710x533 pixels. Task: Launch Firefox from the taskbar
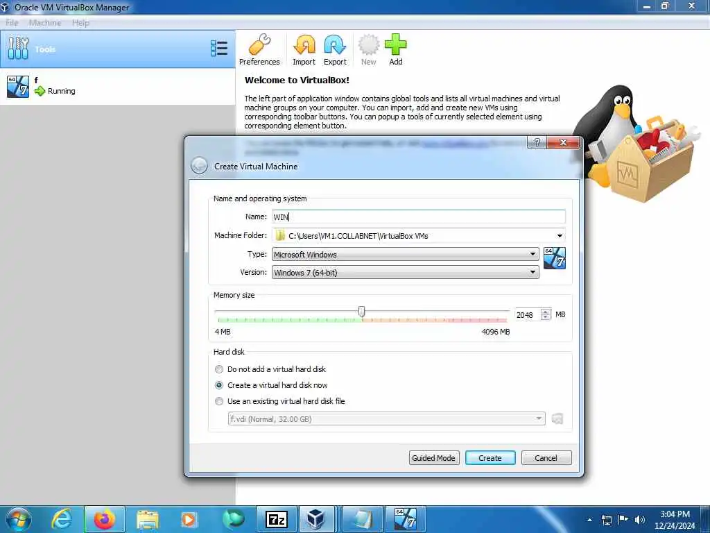point(105,519)
